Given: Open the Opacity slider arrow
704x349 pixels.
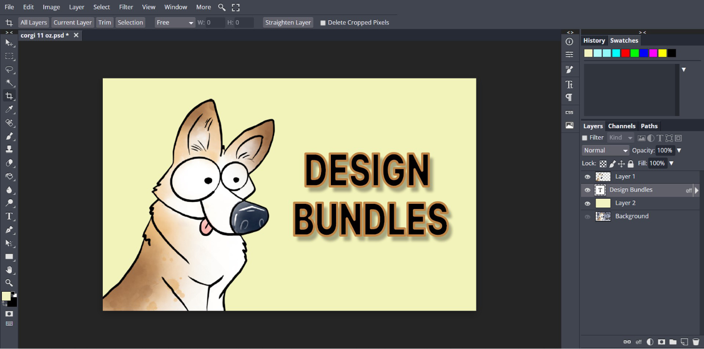Looking at the screenshot, I should pyautogui.click(x=679, y=150).
